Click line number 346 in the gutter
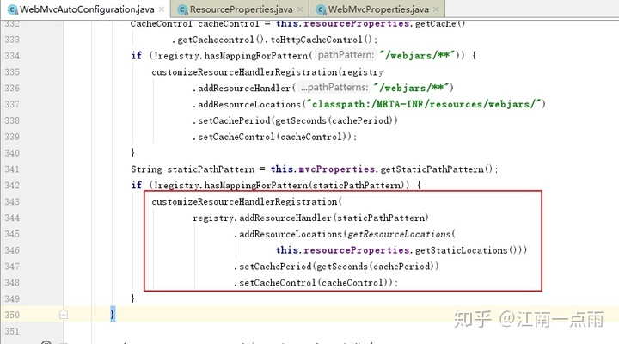This screenshot has width=619, height=344. [12, 250]
